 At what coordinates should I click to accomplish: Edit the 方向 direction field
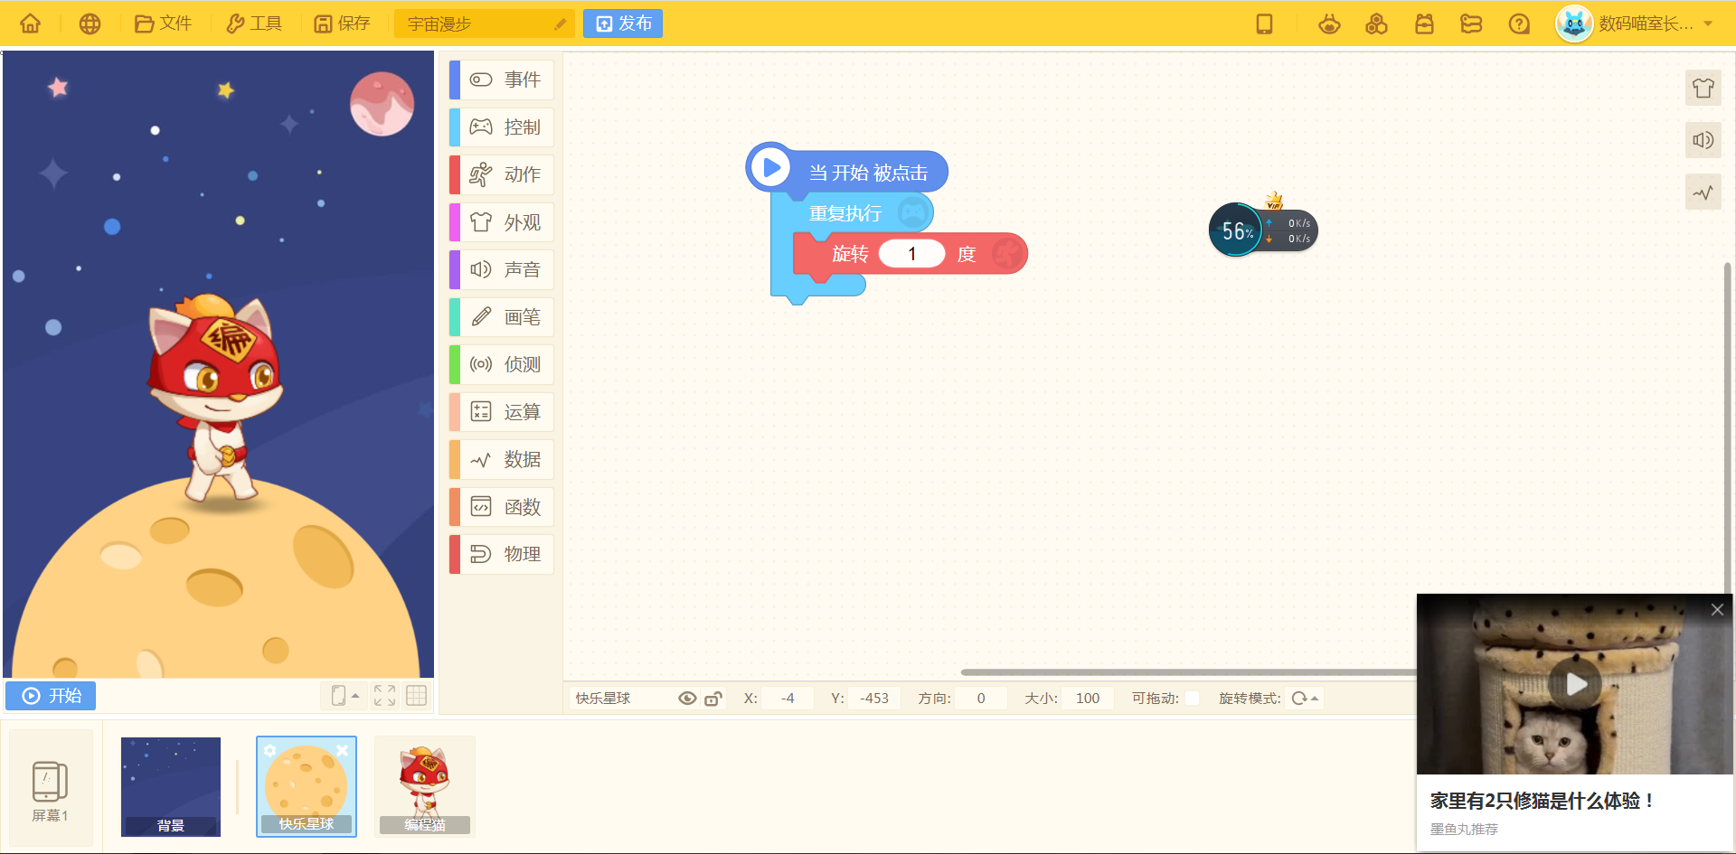pos(981,699)
